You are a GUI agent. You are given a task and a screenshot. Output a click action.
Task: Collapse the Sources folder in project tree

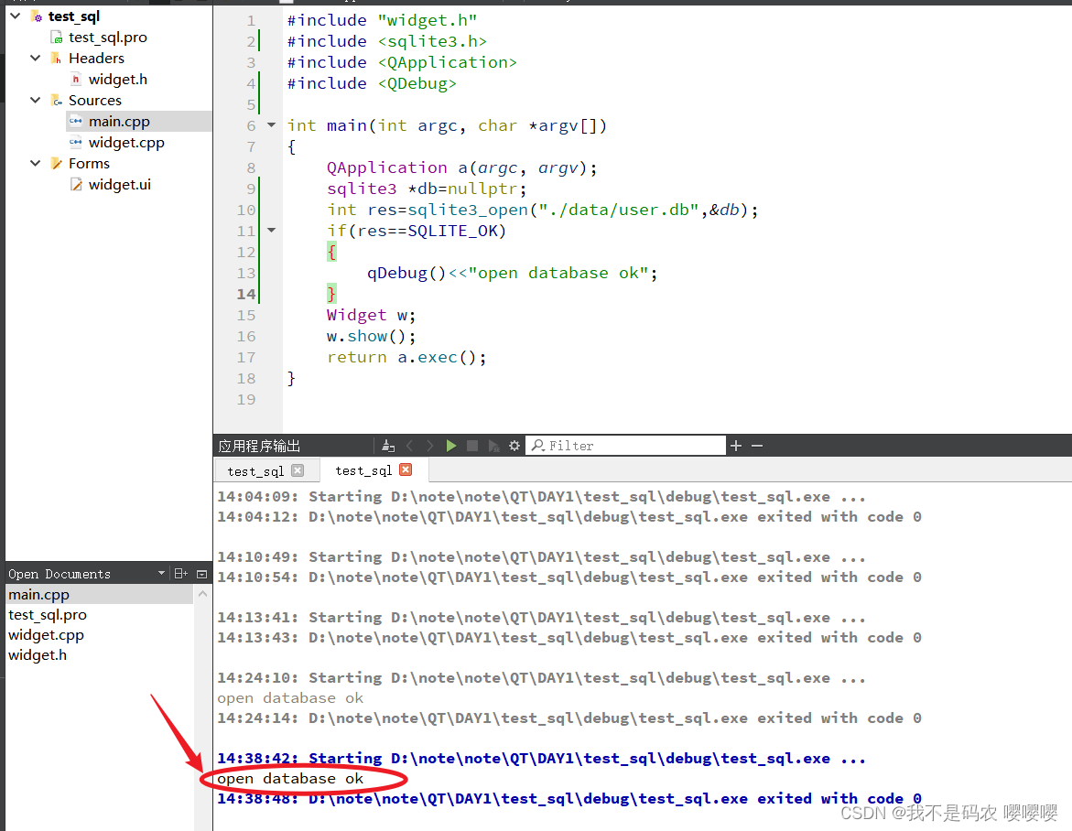[35, 100]
